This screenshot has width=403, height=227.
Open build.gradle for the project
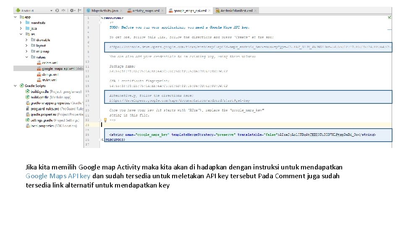53,91
